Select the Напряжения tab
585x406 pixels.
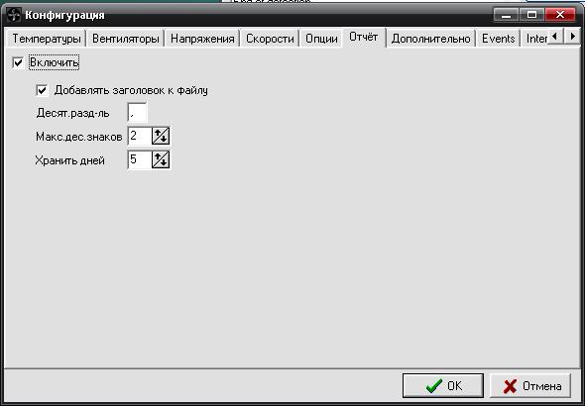pos(202,39)
